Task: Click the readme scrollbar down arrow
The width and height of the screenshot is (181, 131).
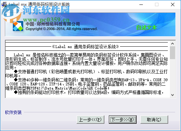Action: click(172, 95)
